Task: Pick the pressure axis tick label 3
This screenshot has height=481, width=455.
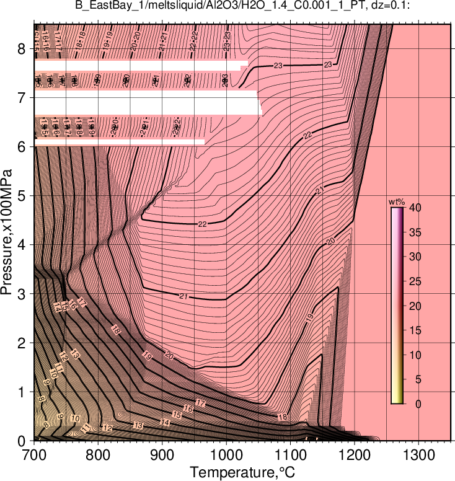Action: click(21, 294)
